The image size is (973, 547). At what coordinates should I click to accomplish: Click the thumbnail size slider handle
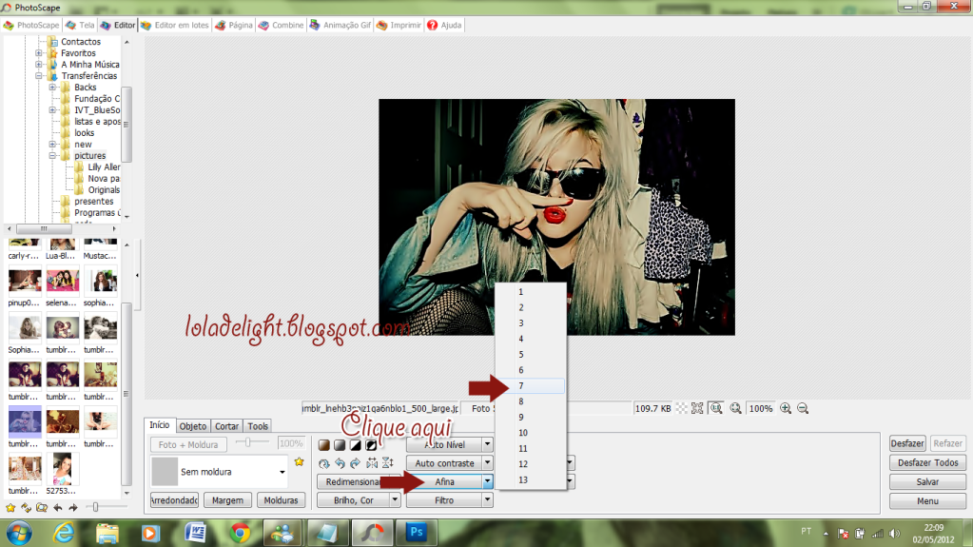click(95, 507)
